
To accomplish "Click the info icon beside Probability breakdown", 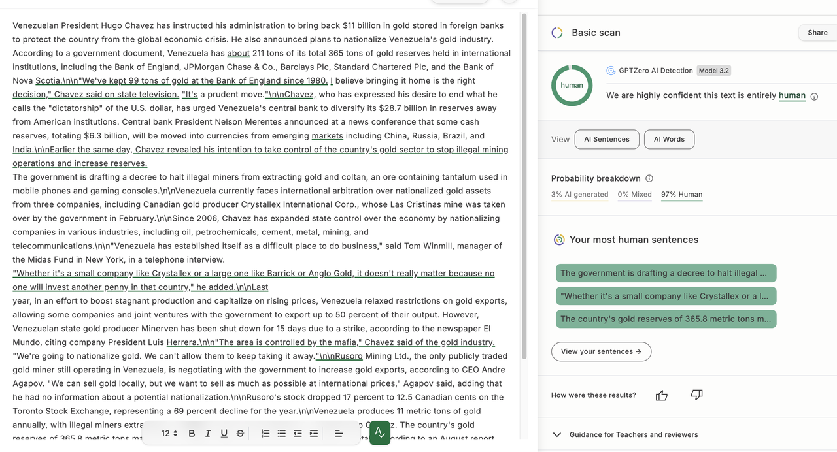I will [649, 178].
